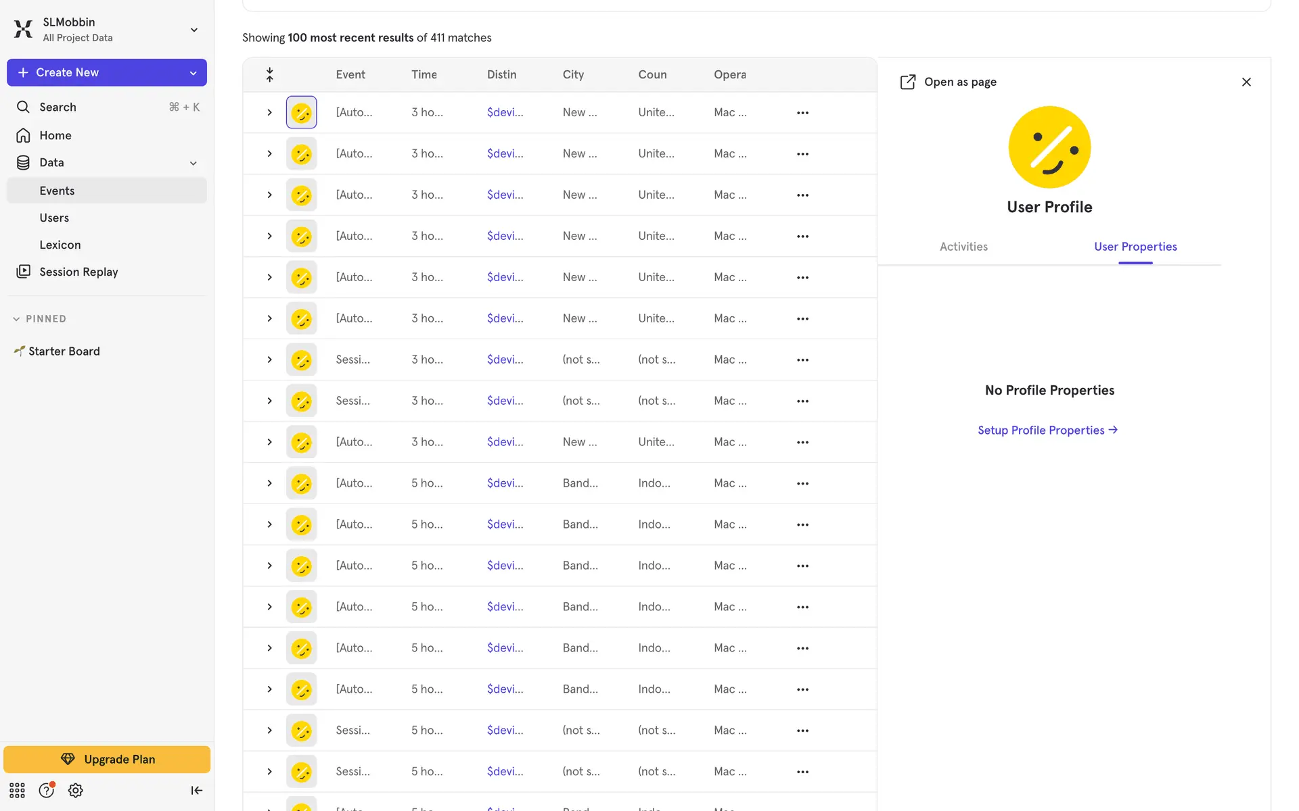Click the collapse-all rows icon in table header
The width and height of the screenshot is (1299, 811).
tap(269, 74)
